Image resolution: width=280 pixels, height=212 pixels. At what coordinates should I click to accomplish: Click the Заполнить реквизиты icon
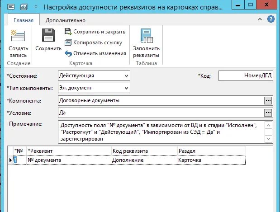pyautogui.click(x=147, y=36)
